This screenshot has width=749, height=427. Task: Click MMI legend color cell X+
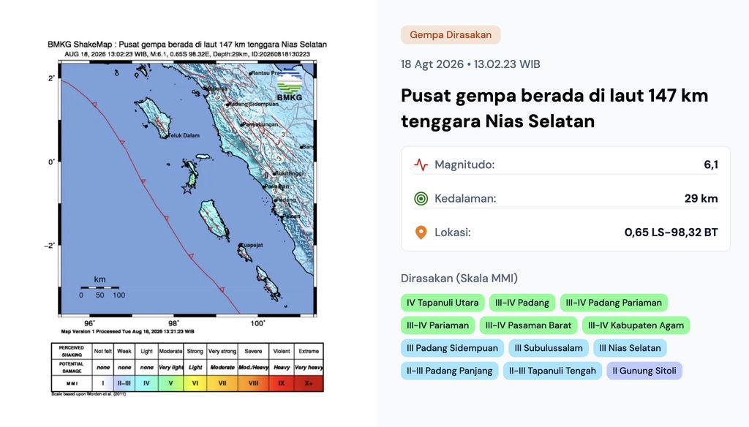tap(309, 383)
